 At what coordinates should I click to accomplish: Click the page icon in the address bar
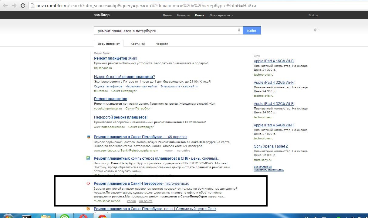click(x=33, y=6)
